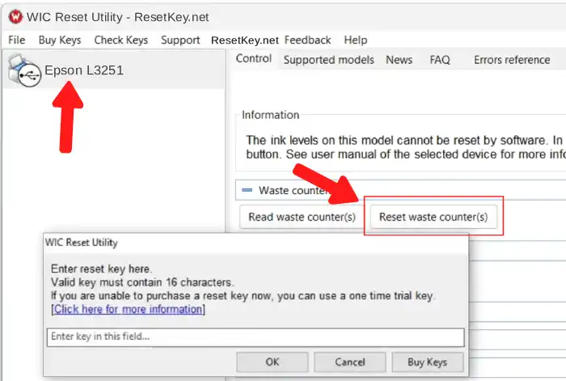The image size is (566, 381).
Task: Click Reset waste counter(s) button
Action: (433, 217)
